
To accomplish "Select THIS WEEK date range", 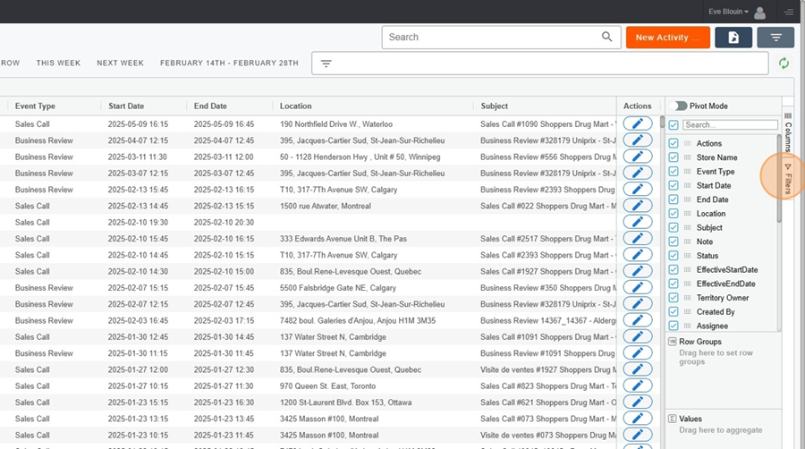I will [58, 64].
